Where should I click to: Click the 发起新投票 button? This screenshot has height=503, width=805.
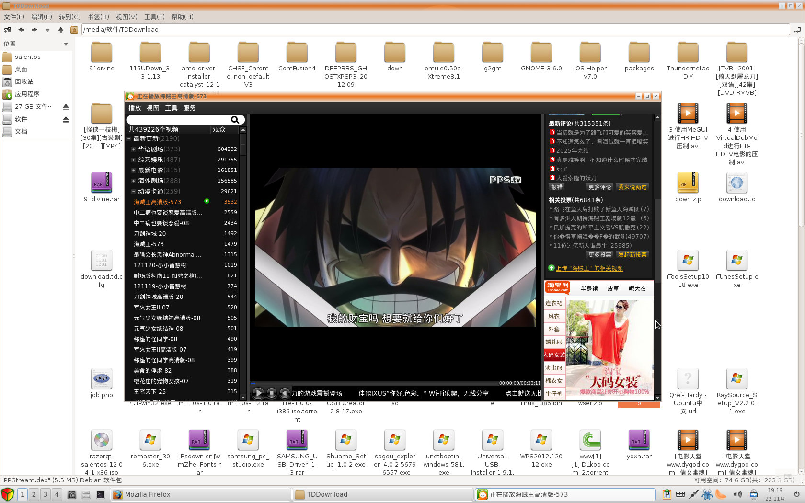click(x=632, y=255)
